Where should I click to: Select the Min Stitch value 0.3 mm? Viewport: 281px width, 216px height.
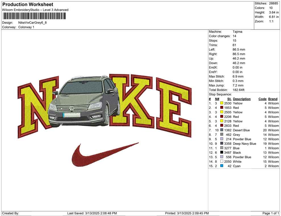click(238, 81)
